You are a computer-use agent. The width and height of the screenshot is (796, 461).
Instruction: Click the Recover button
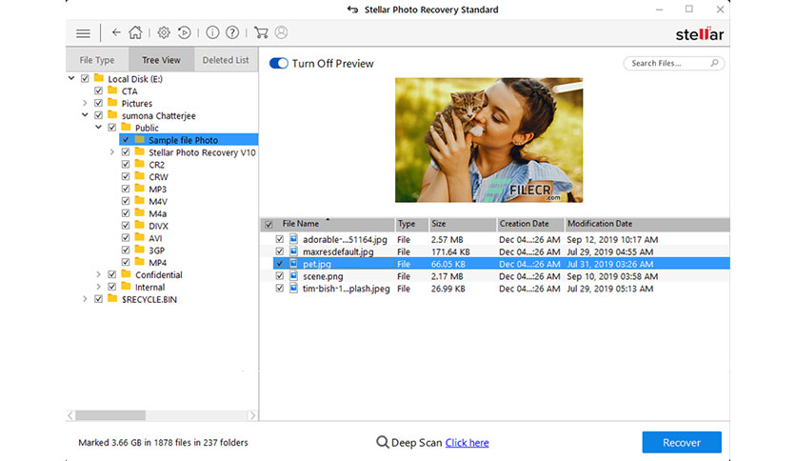tap(682, 442)
